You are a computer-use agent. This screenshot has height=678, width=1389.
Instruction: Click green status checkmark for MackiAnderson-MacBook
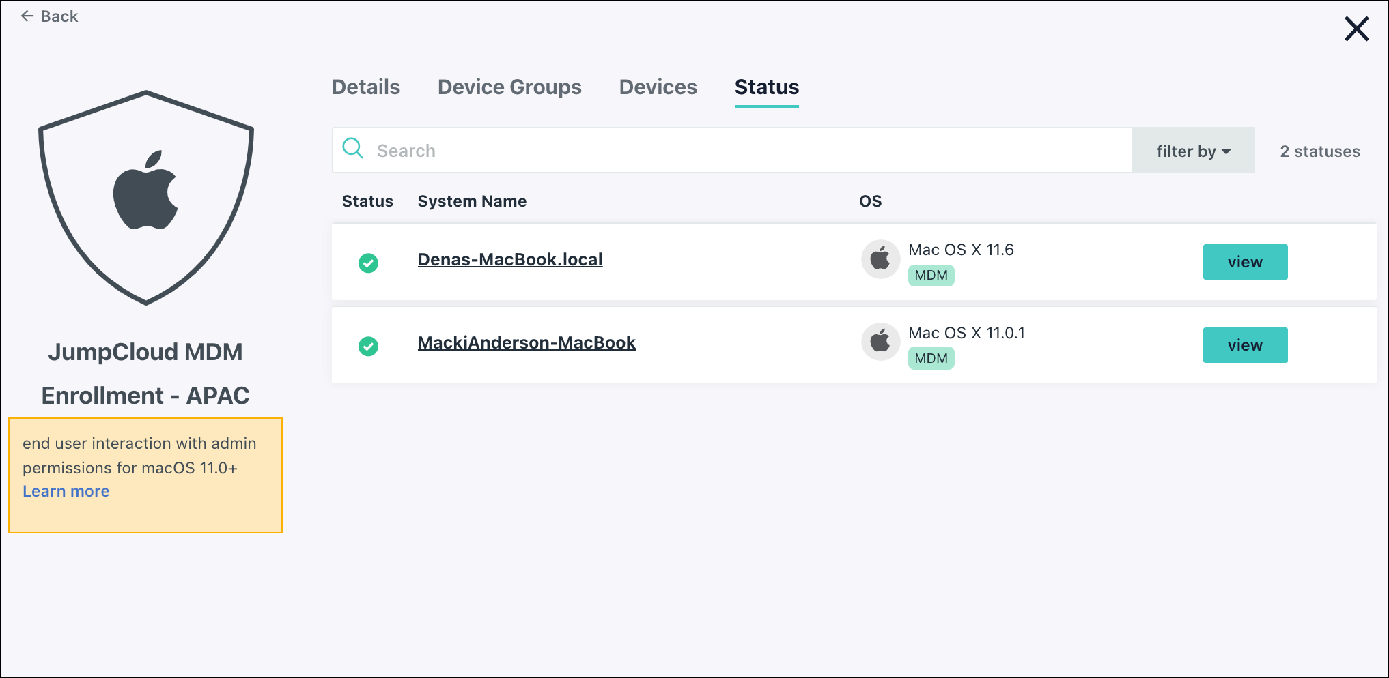point(368,346)
